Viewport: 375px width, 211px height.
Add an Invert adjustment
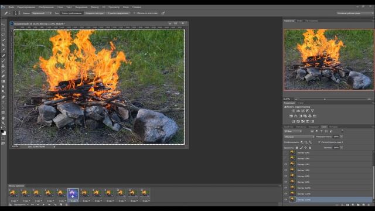[x=294, y=121]
